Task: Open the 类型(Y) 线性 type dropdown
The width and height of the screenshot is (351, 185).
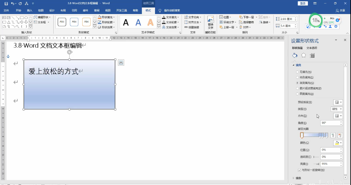Action: click(337, 109)
